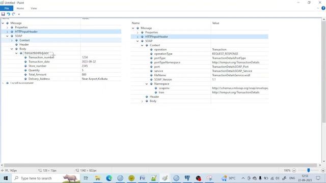The image size is (326, 183).
Task: Open Task View from the taskbar
Action: [x=86, y=178]
